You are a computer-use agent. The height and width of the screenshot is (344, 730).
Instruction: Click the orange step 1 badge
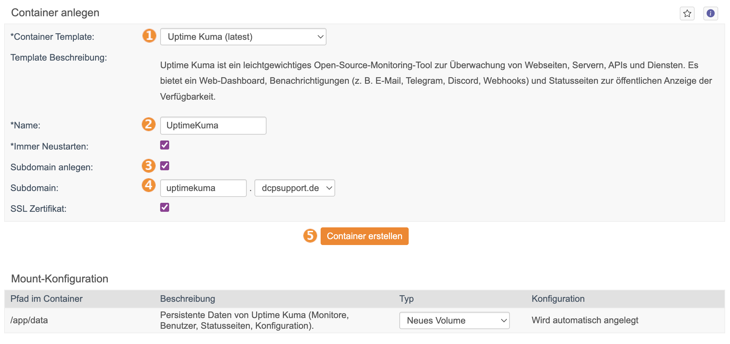(x=149, y=36)
